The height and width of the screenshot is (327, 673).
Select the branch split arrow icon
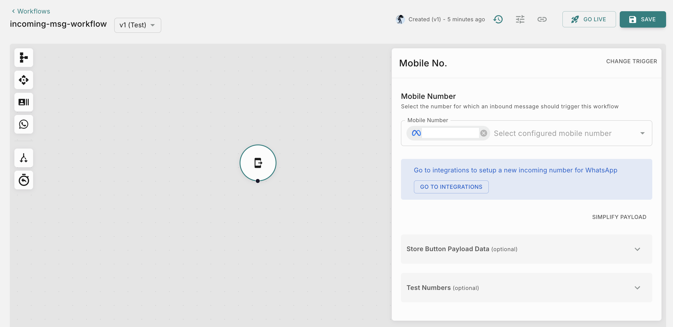[x=24, y=158]
